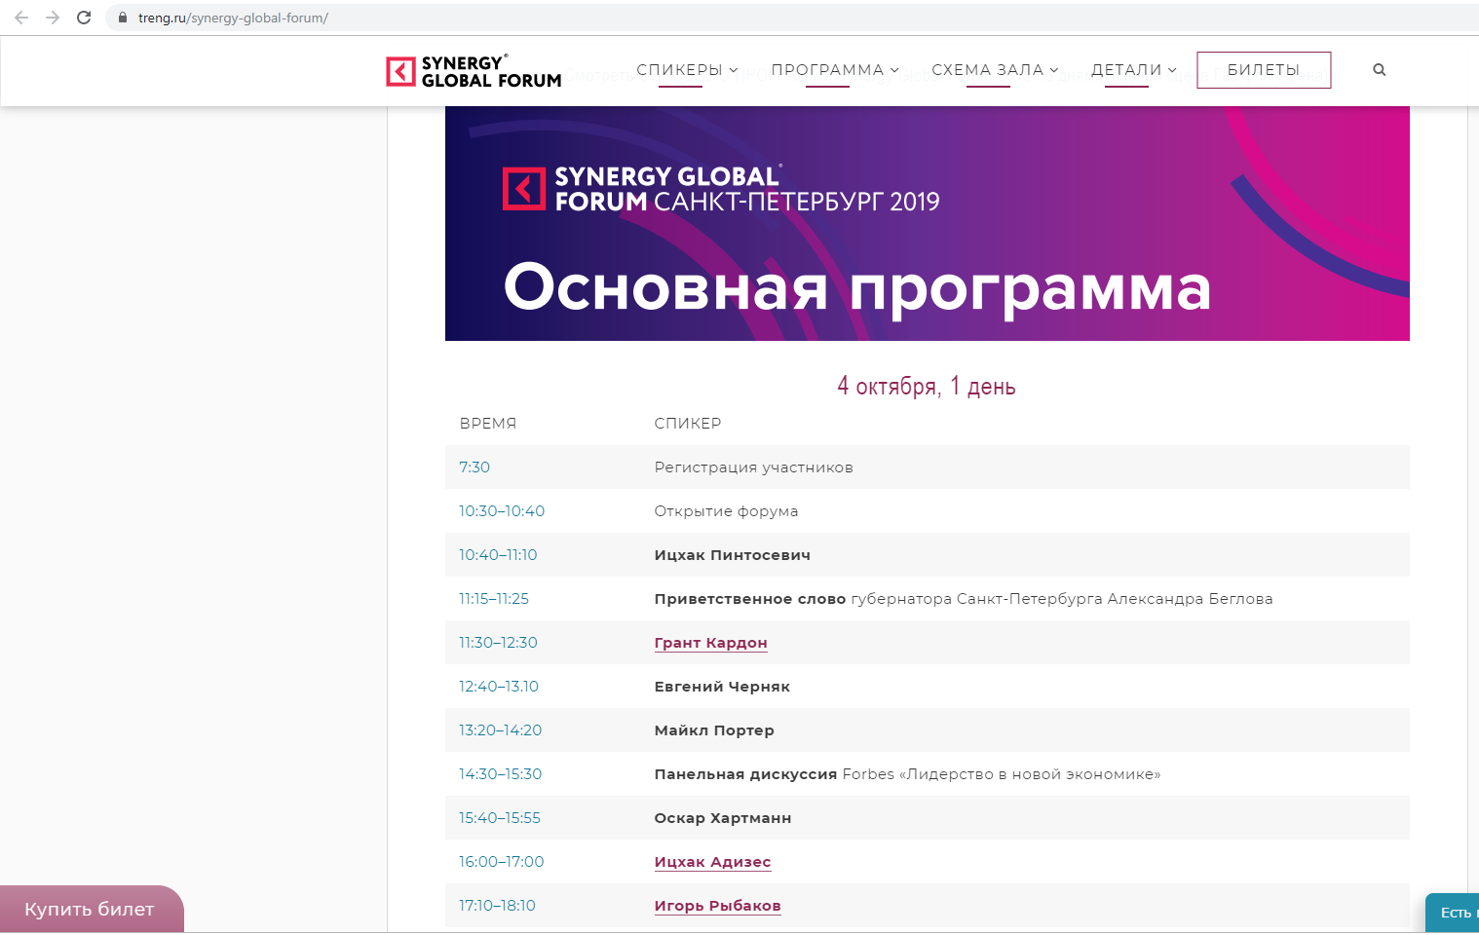Open the site search magnifier icon

coord(1379,70)
